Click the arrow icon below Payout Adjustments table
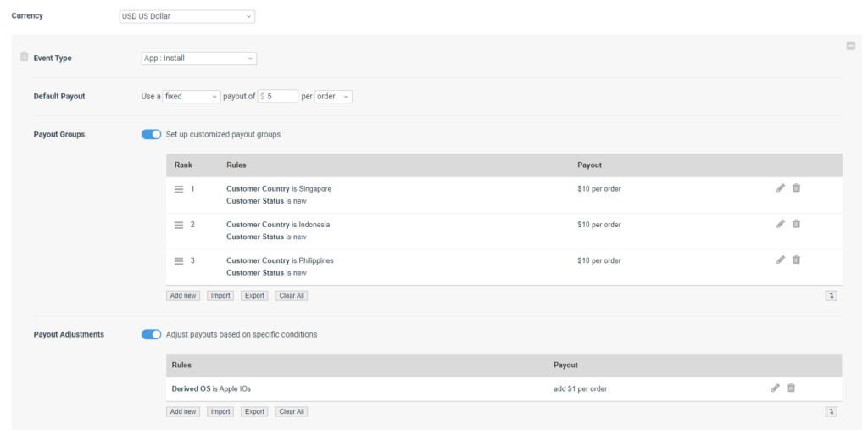This screenshot has height=430, width=868. [x=831, y=411]
